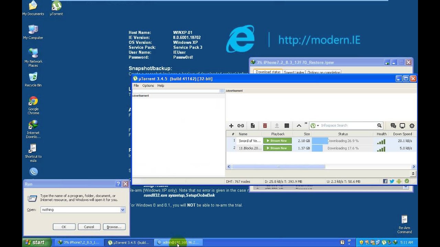The width and height of the screenshot is (440, 247).
Task: Open the Windows start button
Action: 36,243
